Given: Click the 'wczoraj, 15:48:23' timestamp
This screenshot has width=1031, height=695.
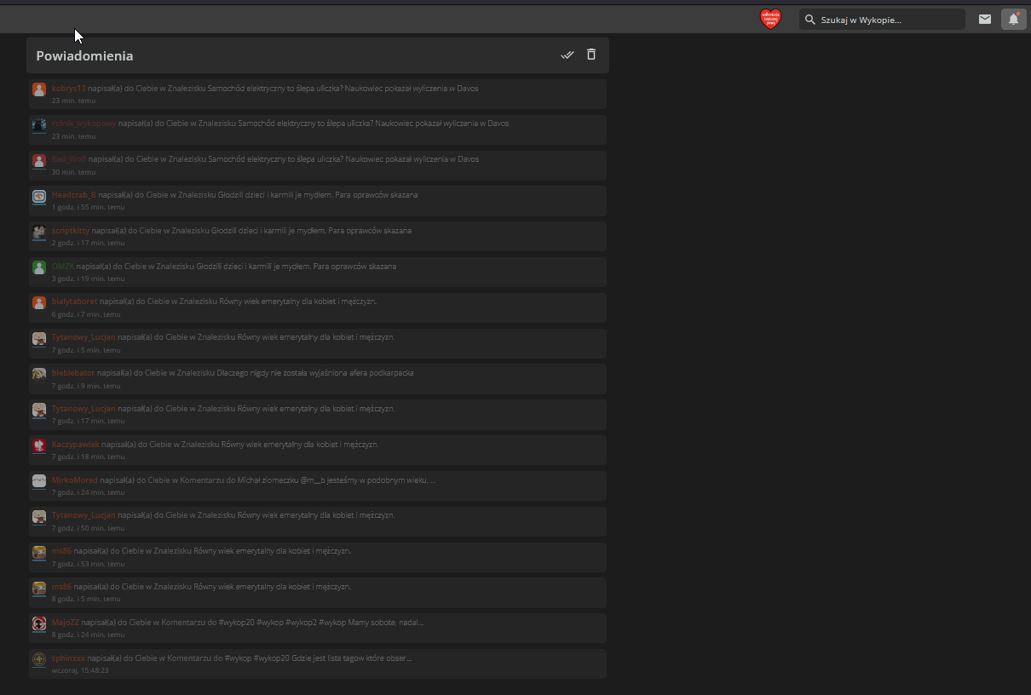Looking at the screenshot, I should point(80,670).
